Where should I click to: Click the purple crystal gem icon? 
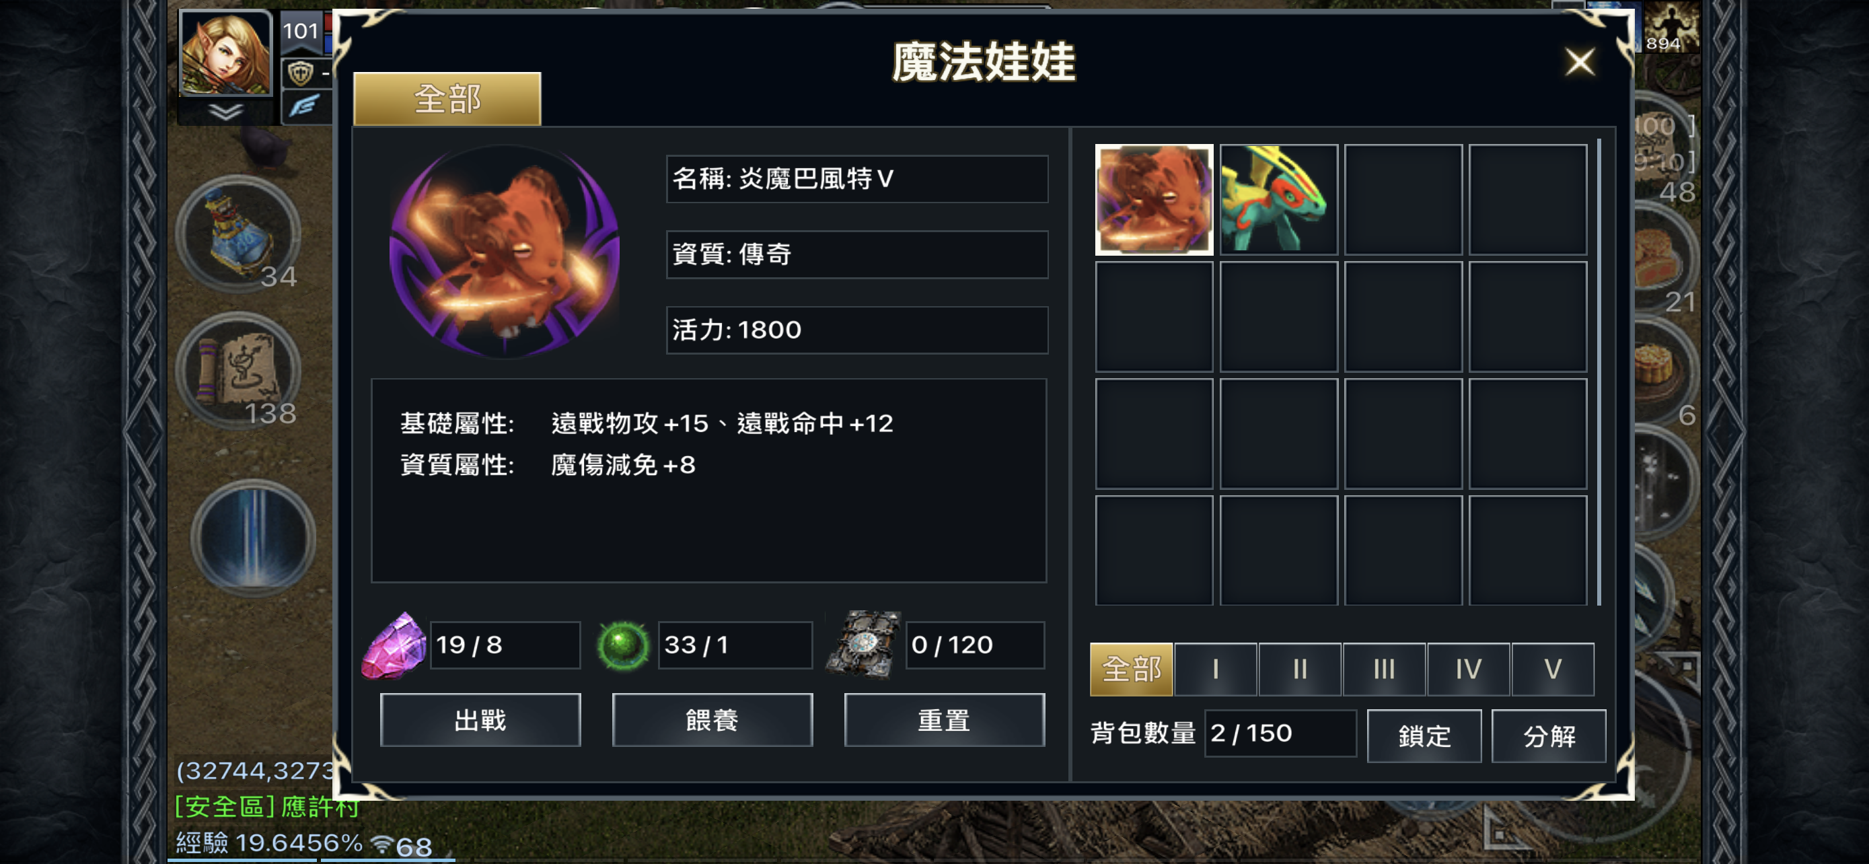[x=394, y=645]
